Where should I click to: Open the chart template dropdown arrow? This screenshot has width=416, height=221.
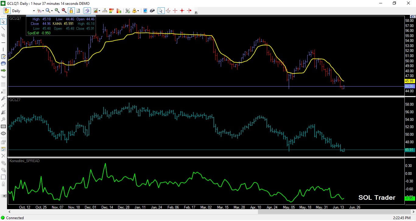[100, 11]
